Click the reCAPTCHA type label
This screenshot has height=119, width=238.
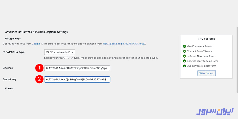(13, 52)
